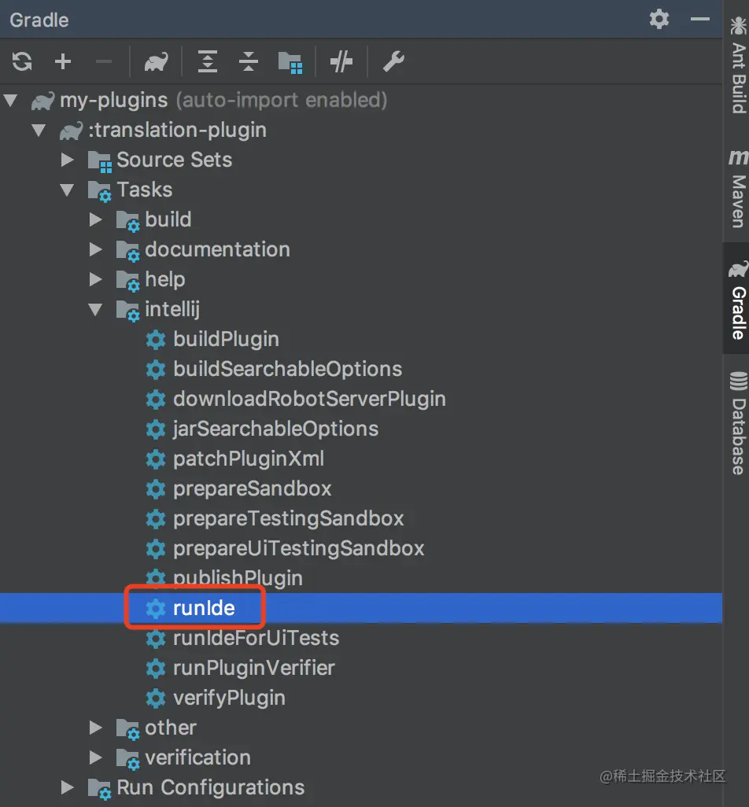Click the my-plugins project label
This screenshot has height=807, width=749.
tap(114, 100)
